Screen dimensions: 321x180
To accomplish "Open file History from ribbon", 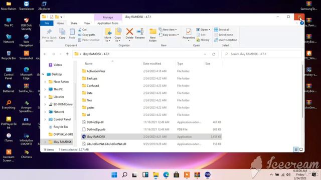I will (x=203, y=40).
